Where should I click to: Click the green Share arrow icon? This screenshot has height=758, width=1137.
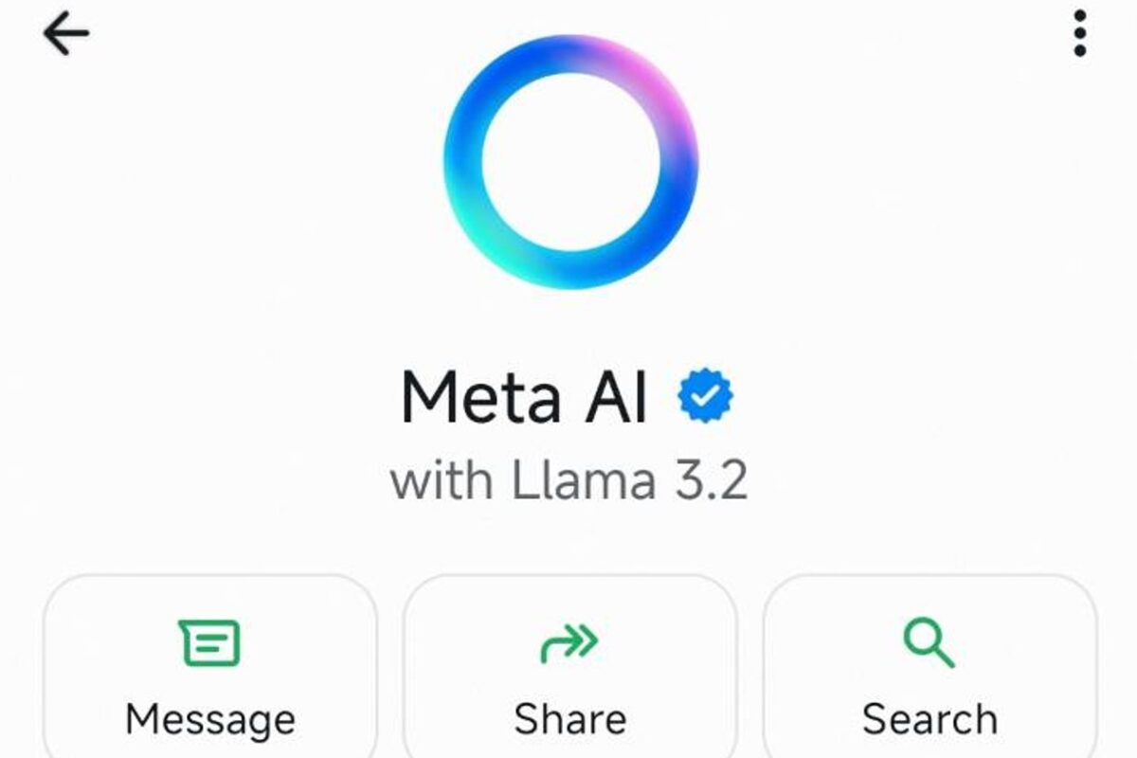click(569, 644)
